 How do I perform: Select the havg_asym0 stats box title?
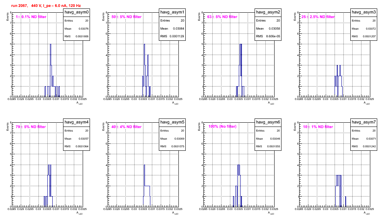tap(77, 12)
